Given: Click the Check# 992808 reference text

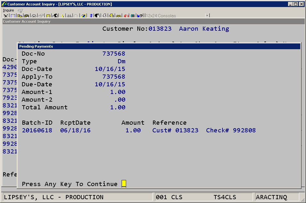Looking at the screenshot, I should tap(231, 130).
